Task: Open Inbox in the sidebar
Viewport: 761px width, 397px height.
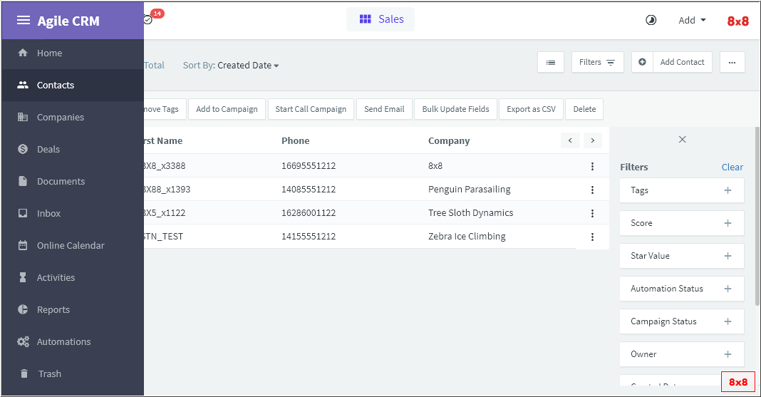Action: 73,213
